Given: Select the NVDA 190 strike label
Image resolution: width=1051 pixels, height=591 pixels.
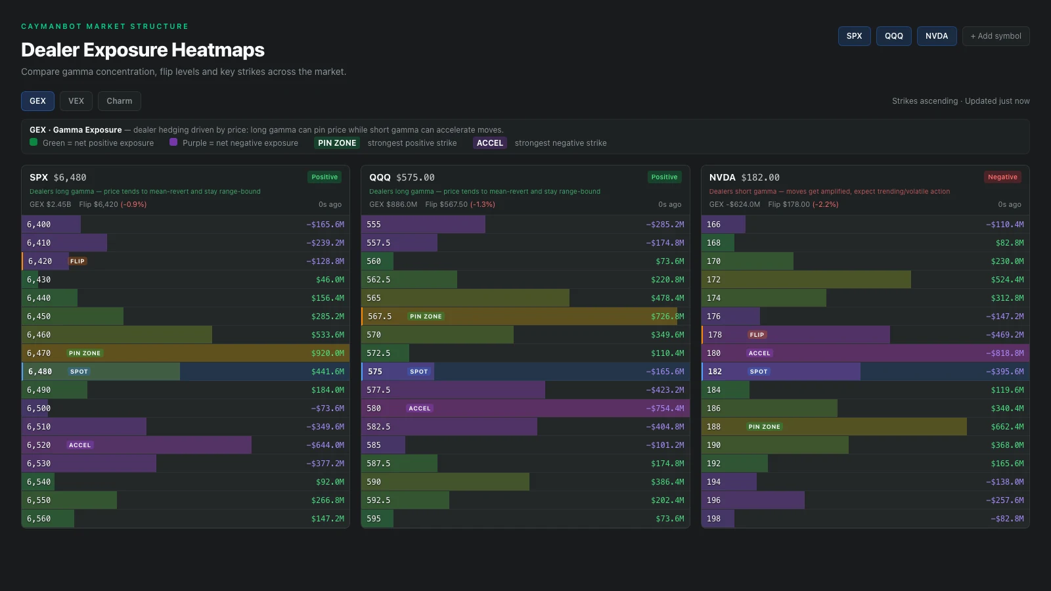Looking at the screenshot, I should point(713,445).
